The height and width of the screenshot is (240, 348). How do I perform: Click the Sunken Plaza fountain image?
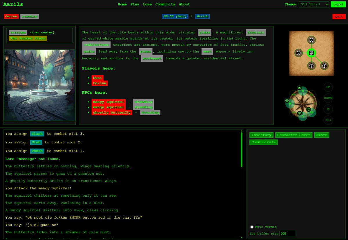39,85
